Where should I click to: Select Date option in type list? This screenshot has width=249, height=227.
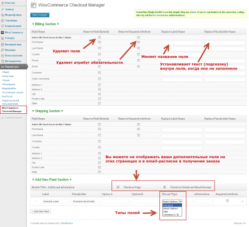point(172,212)
